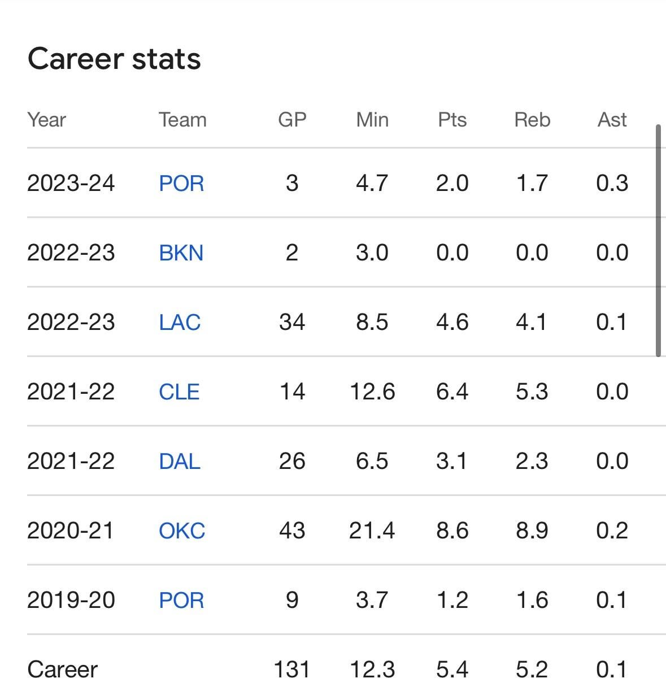Click the vertical scrollbar beside the table
666x700 pixels.
coord(658,241)
